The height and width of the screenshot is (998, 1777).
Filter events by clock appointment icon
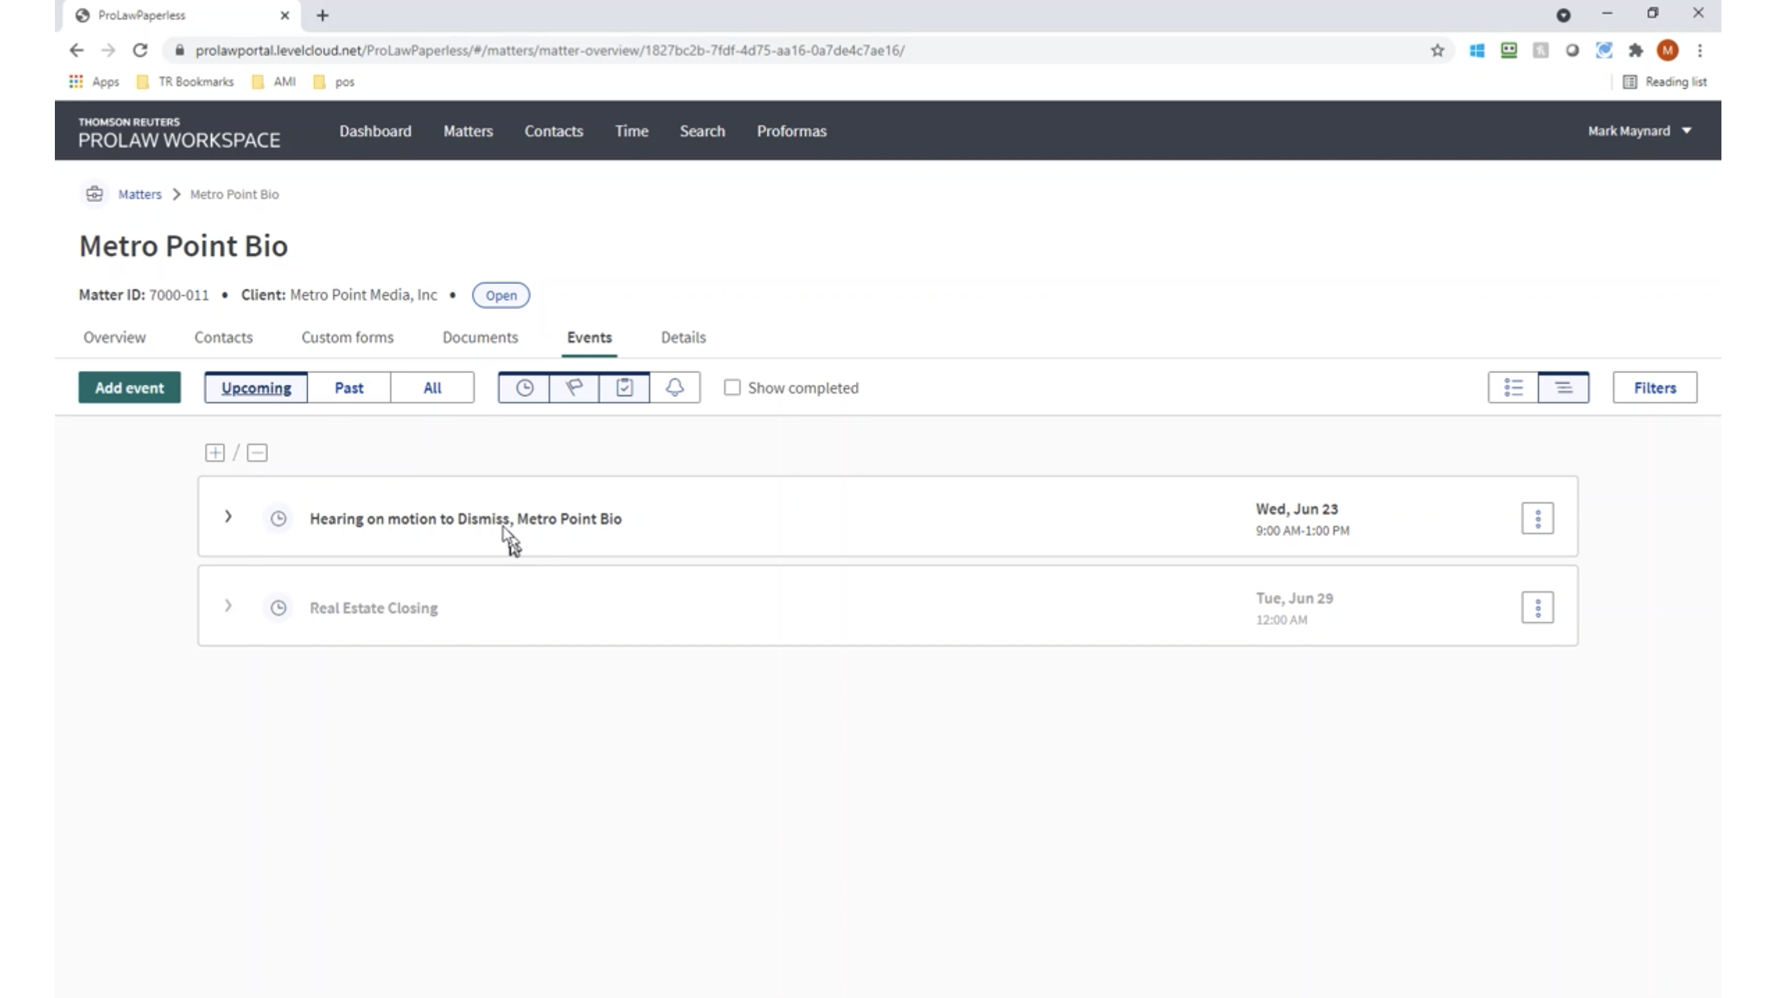(x=524, y=388)
